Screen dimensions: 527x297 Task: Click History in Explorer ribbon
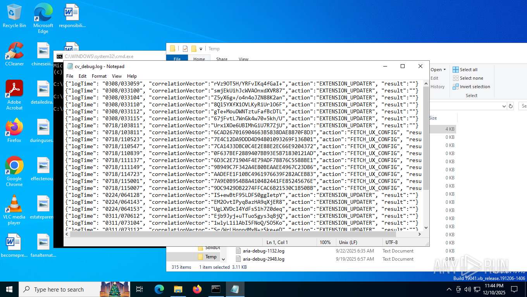437,87
